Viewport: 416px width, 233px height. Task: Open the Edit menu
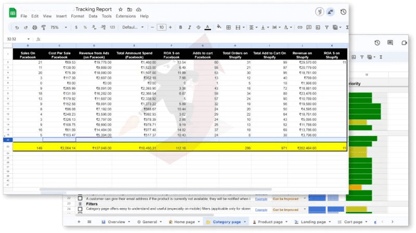click(x=35, y=16)
